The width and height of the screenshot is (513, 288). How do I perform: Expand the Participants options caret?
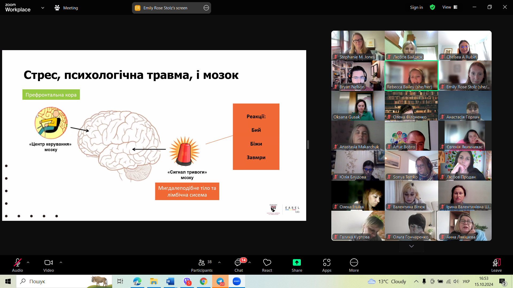(219, 262)
